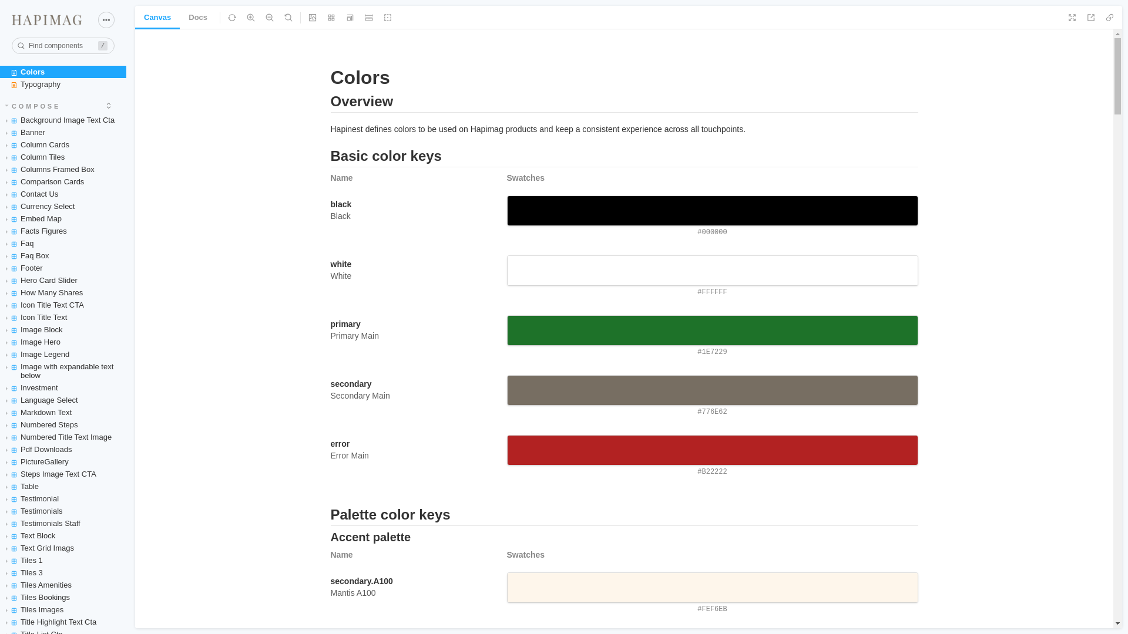Open the sidebar ellipsis menu button

point(106,20)
